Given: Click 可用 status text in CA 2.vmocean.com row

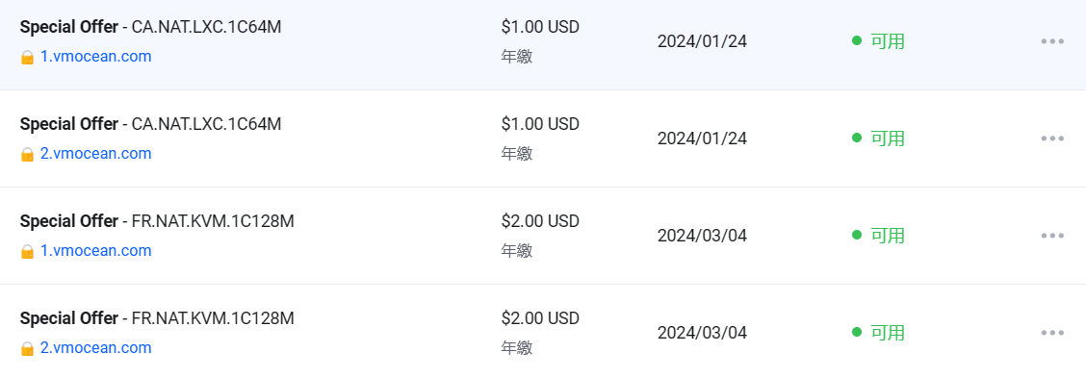Looking at the screenshot, I should point(888,139).
